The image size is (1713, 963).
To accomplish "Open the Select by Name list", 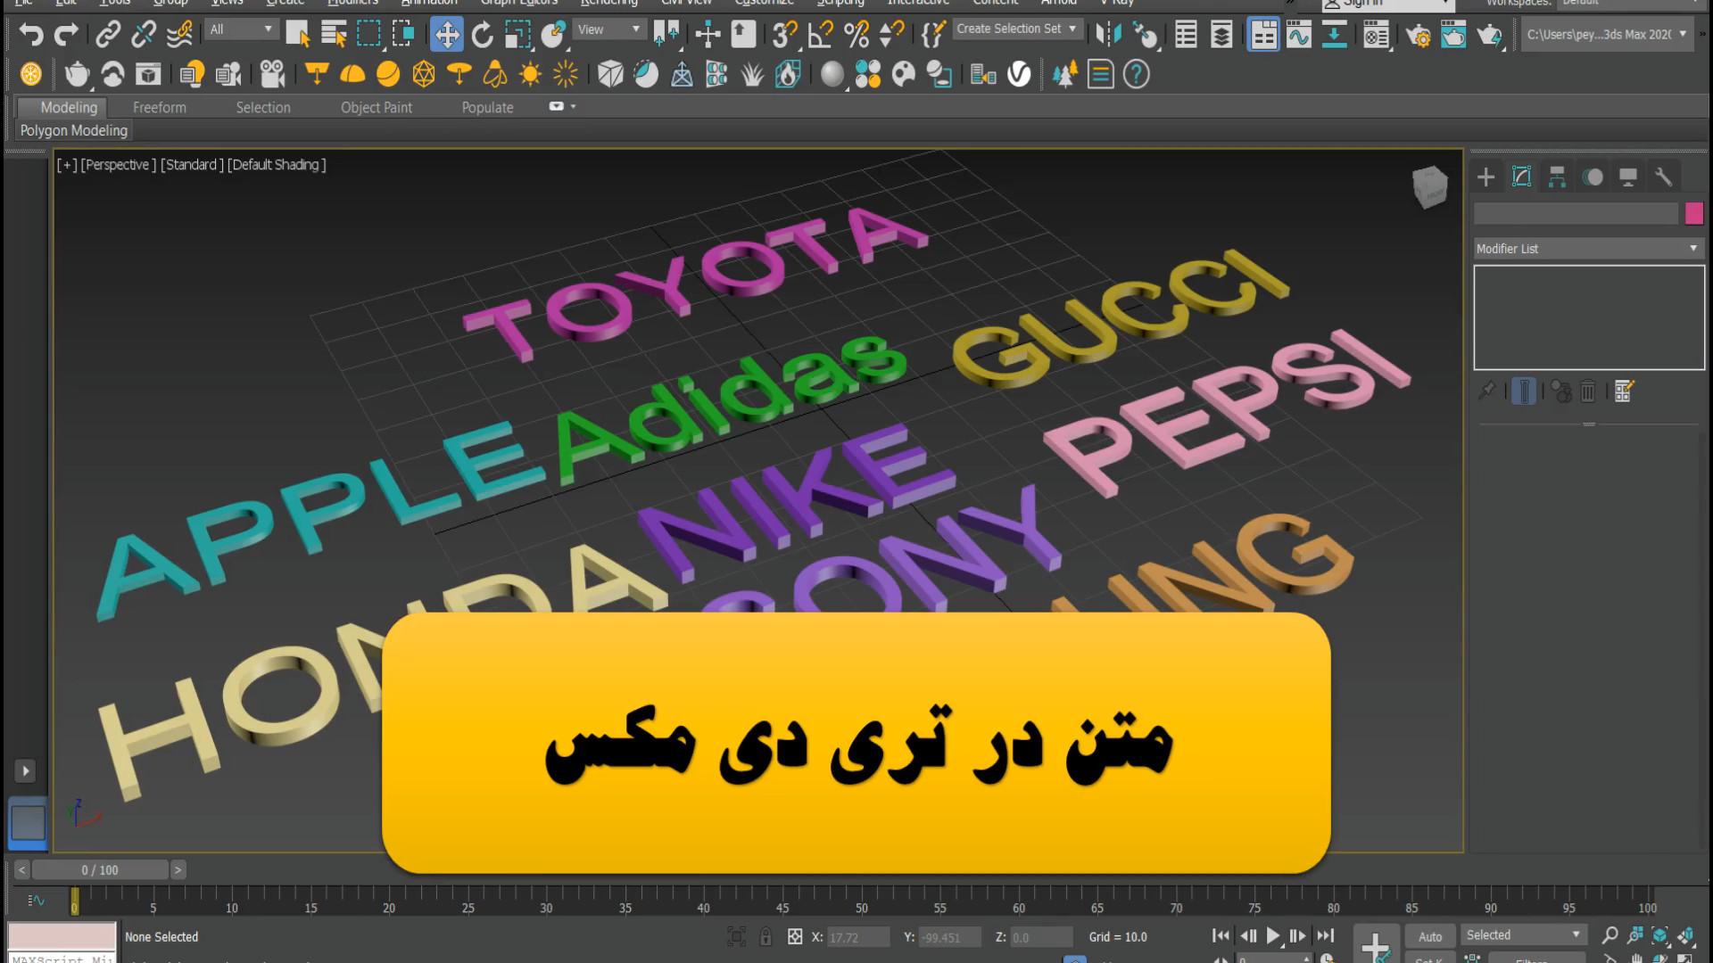I will pos(334,35).
